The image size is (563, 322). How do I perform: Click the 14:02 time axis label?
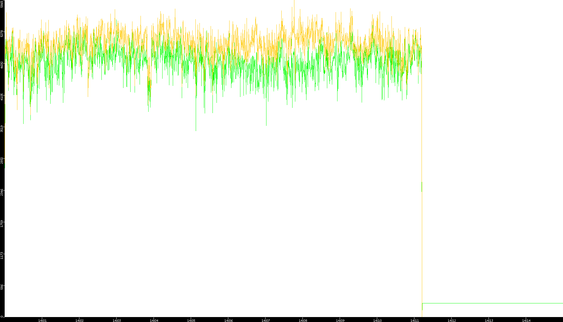click(x=79, y=320)
